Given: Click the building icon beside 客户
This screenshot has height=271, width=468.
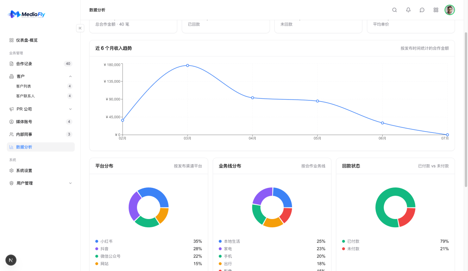Looking at the screenshot, I should [x=11, y=76].
